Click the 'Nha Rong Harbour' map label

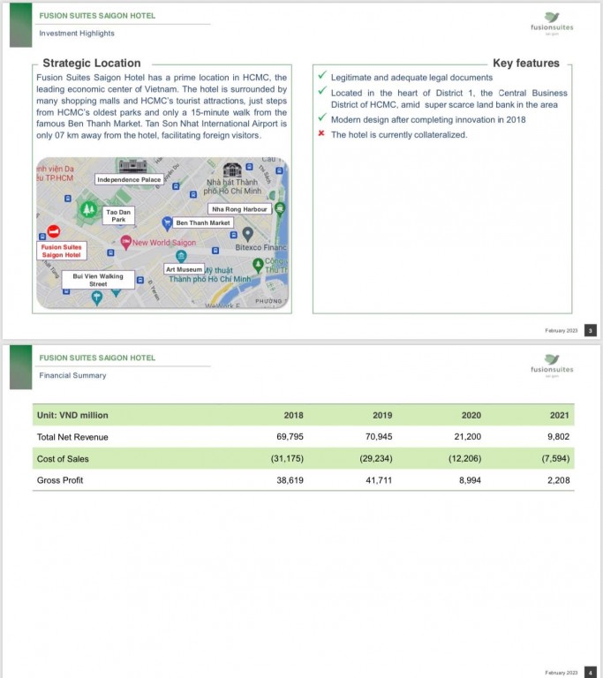[239, 209]
